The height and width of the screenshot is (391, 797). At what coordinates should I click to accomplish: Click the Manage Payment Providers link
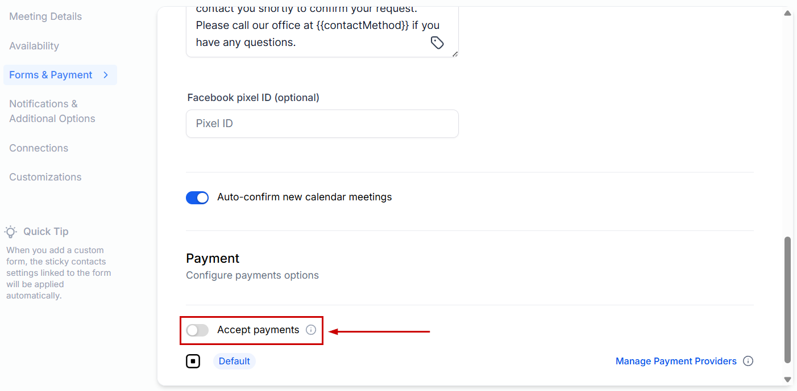pos(676,361)
